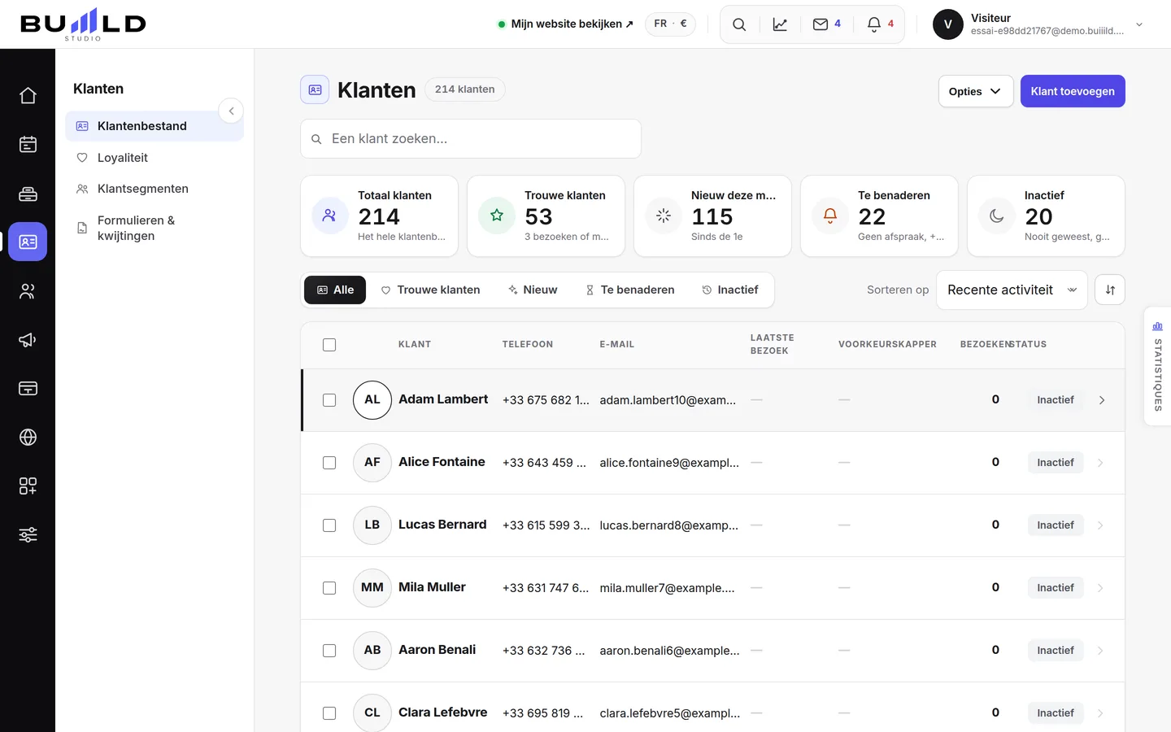This screenshot has width=1171, height=732.
Task: Open Formulieren & kwijtingen menu item
Action: click(x=155, y=228)
